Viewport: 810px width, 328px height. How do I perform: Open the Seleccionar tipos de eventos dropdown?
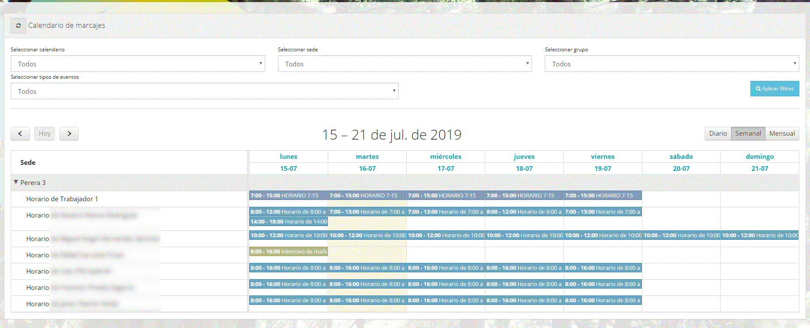(205, 91)
